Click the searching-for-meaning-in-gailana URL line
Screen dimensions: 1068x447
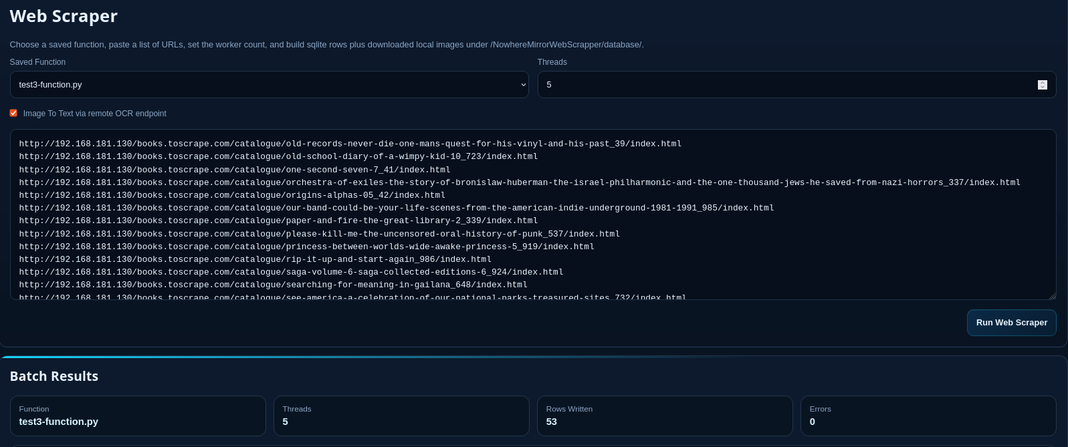tap(274, 285)
